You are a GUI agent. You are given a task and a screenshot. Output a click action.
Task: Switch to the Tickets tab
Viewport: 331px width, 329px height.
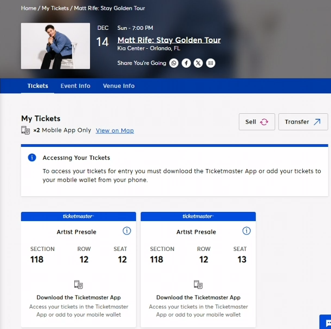(x=38, y=86)
